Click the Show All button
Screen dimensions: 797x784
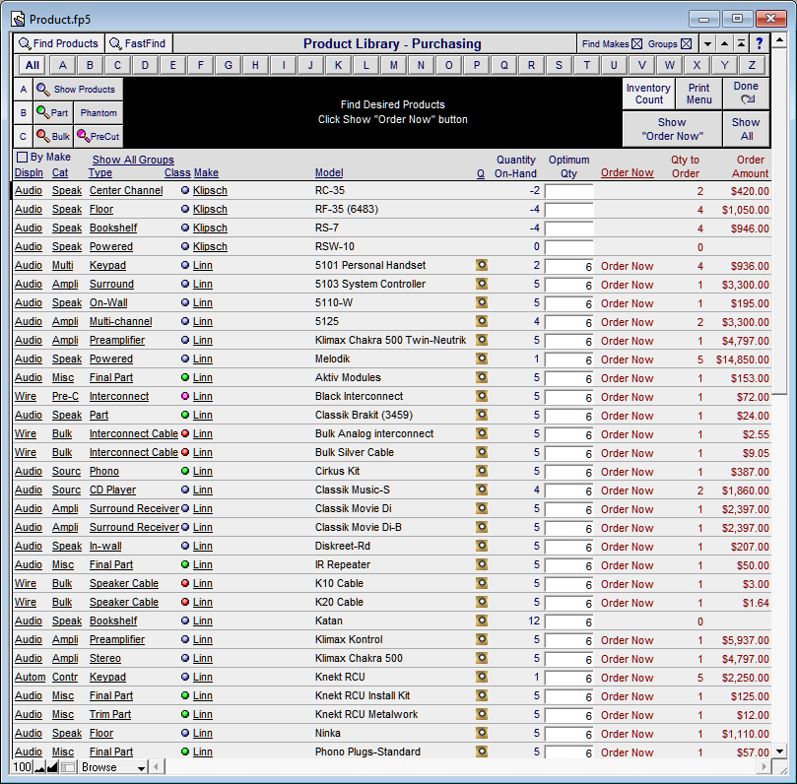coord(746,129)
